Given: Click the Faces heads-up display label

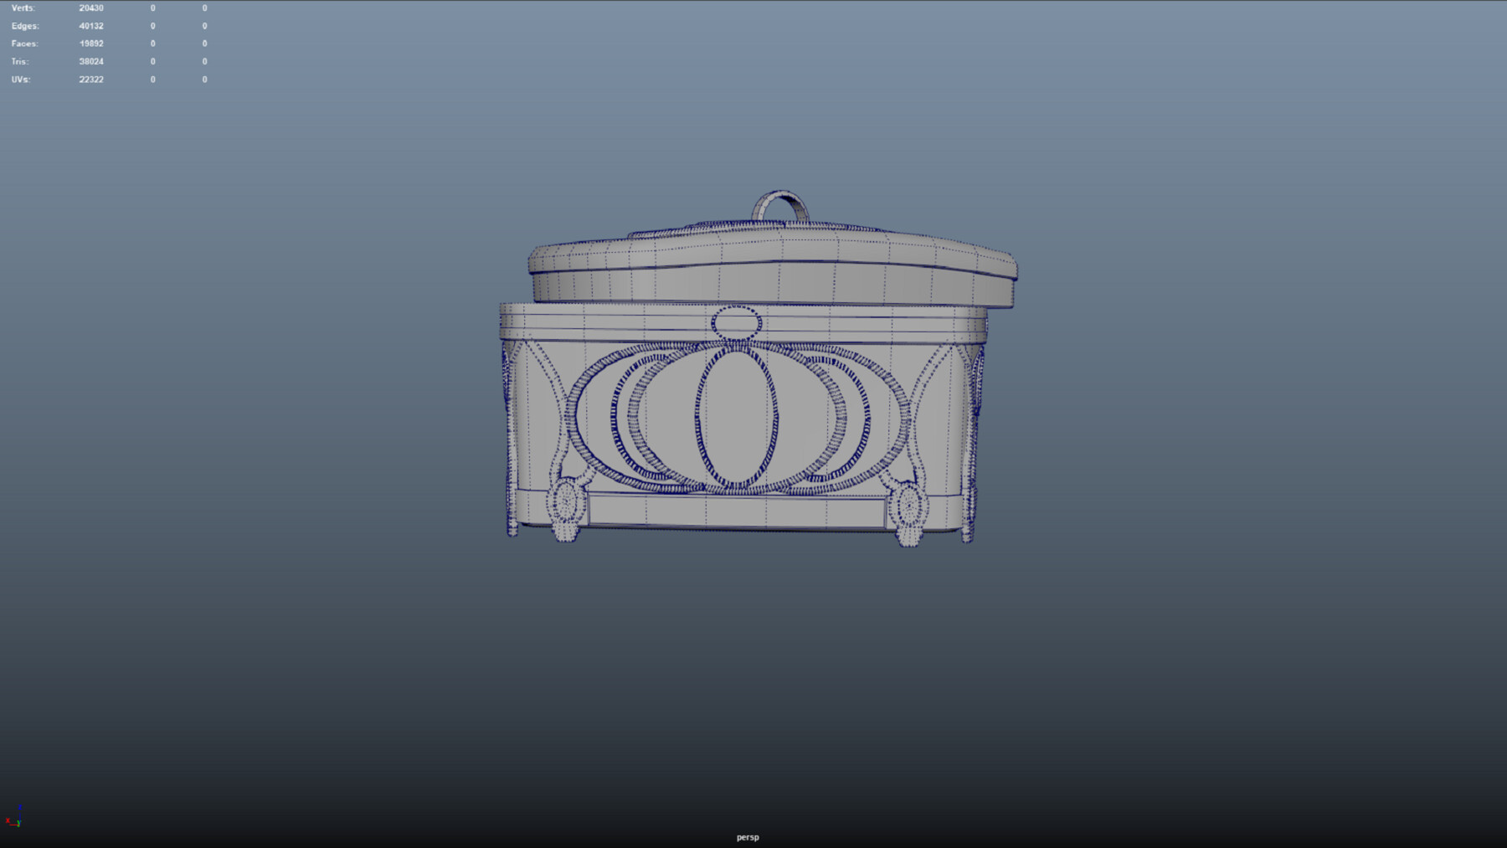Looking at the screenshot, I should [24, 44].
